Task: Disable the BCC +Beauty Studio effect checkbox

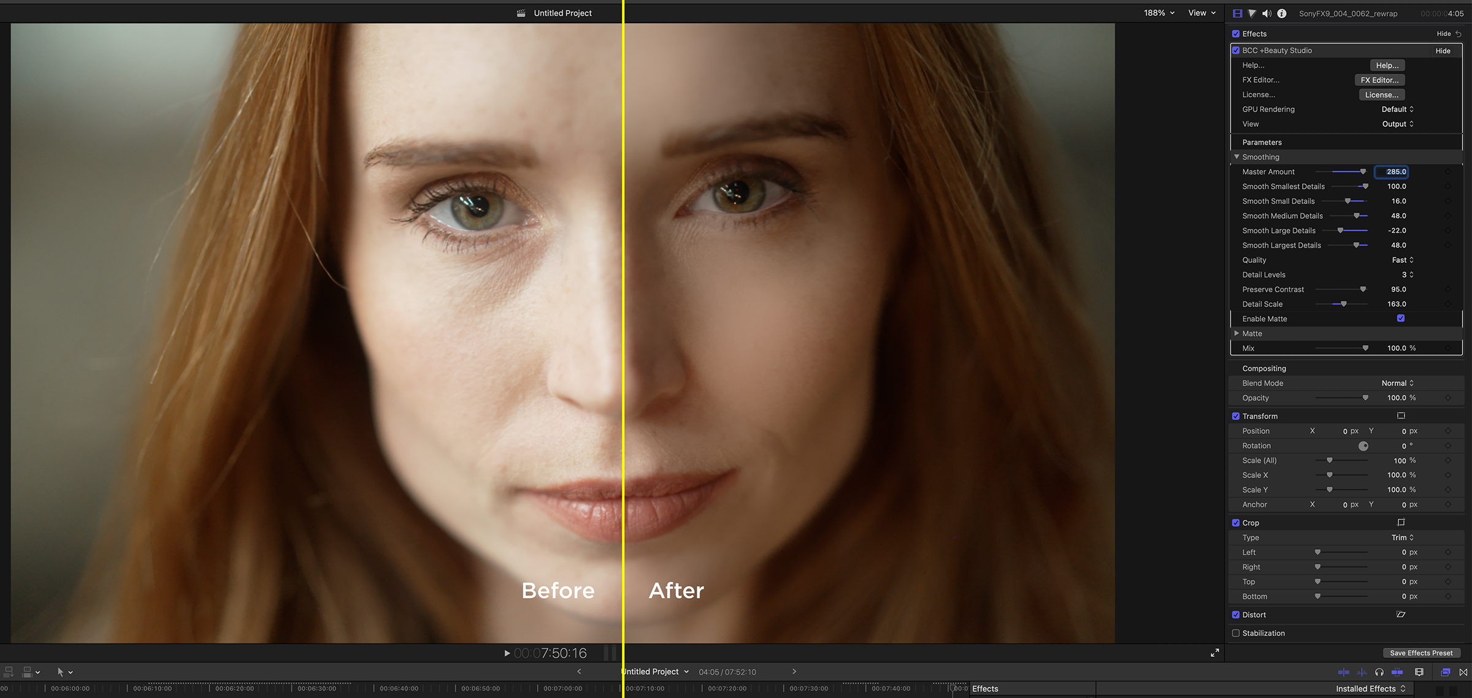Action: coord(1236,51)
